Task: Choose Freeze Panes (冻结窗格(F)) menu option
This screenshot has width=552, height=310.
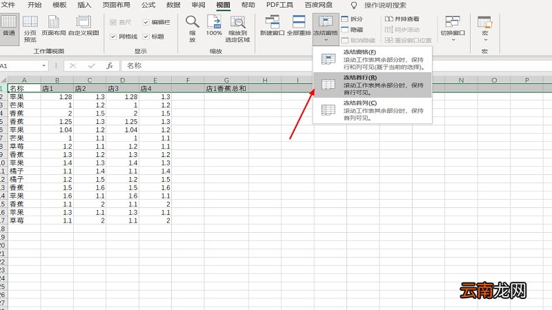Action: (372, 59)
